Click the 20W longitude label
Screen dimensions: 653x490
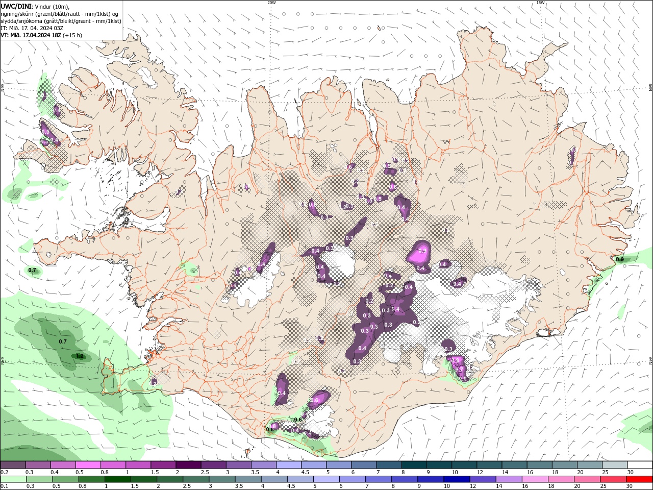(271, 3)
